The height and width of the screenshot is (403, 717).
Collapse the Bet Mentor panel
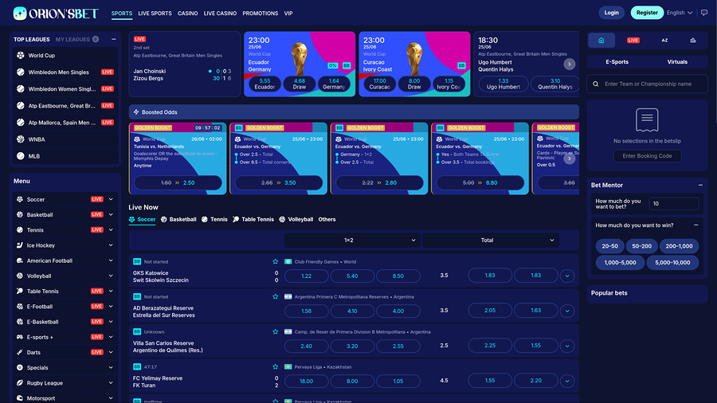coord(700,185)
